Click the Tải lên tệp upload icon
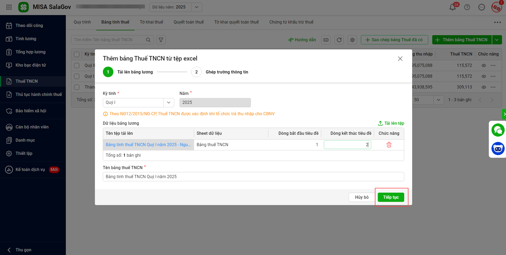 coord(380,123)
